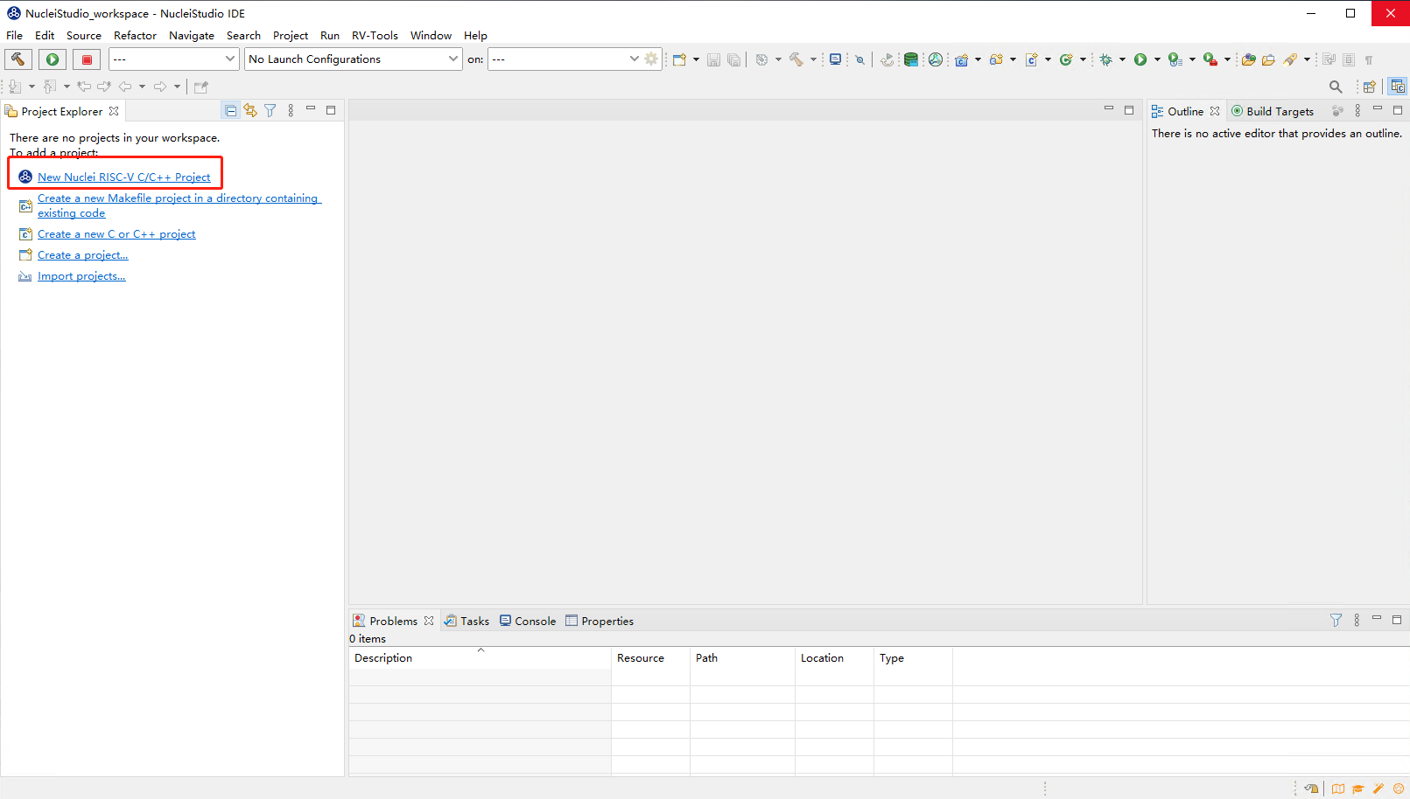Open the No Launch Configurations dropdown
Image resolution: width=1410 pixels, height=799 pixels.
pyautogui.click(x=353, y=59)
